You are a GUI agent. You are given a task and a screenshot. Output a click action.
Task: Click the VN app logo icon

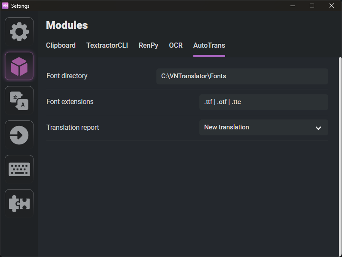point(5,6)
